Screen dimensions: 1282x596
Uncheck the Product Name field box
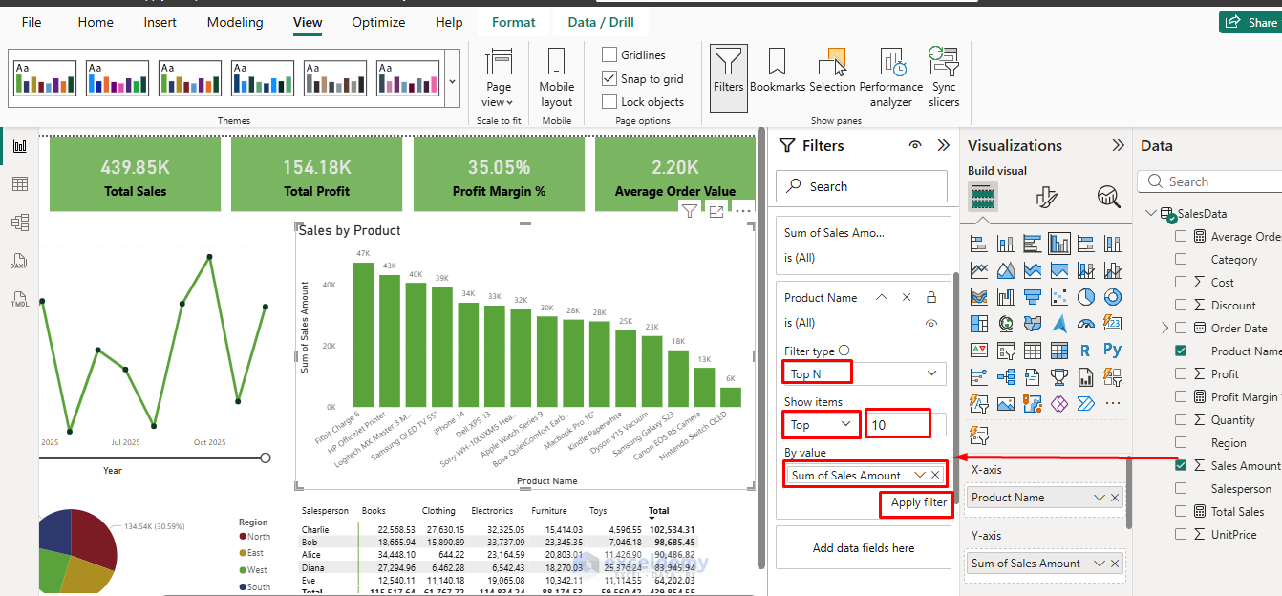point(1181,351)
